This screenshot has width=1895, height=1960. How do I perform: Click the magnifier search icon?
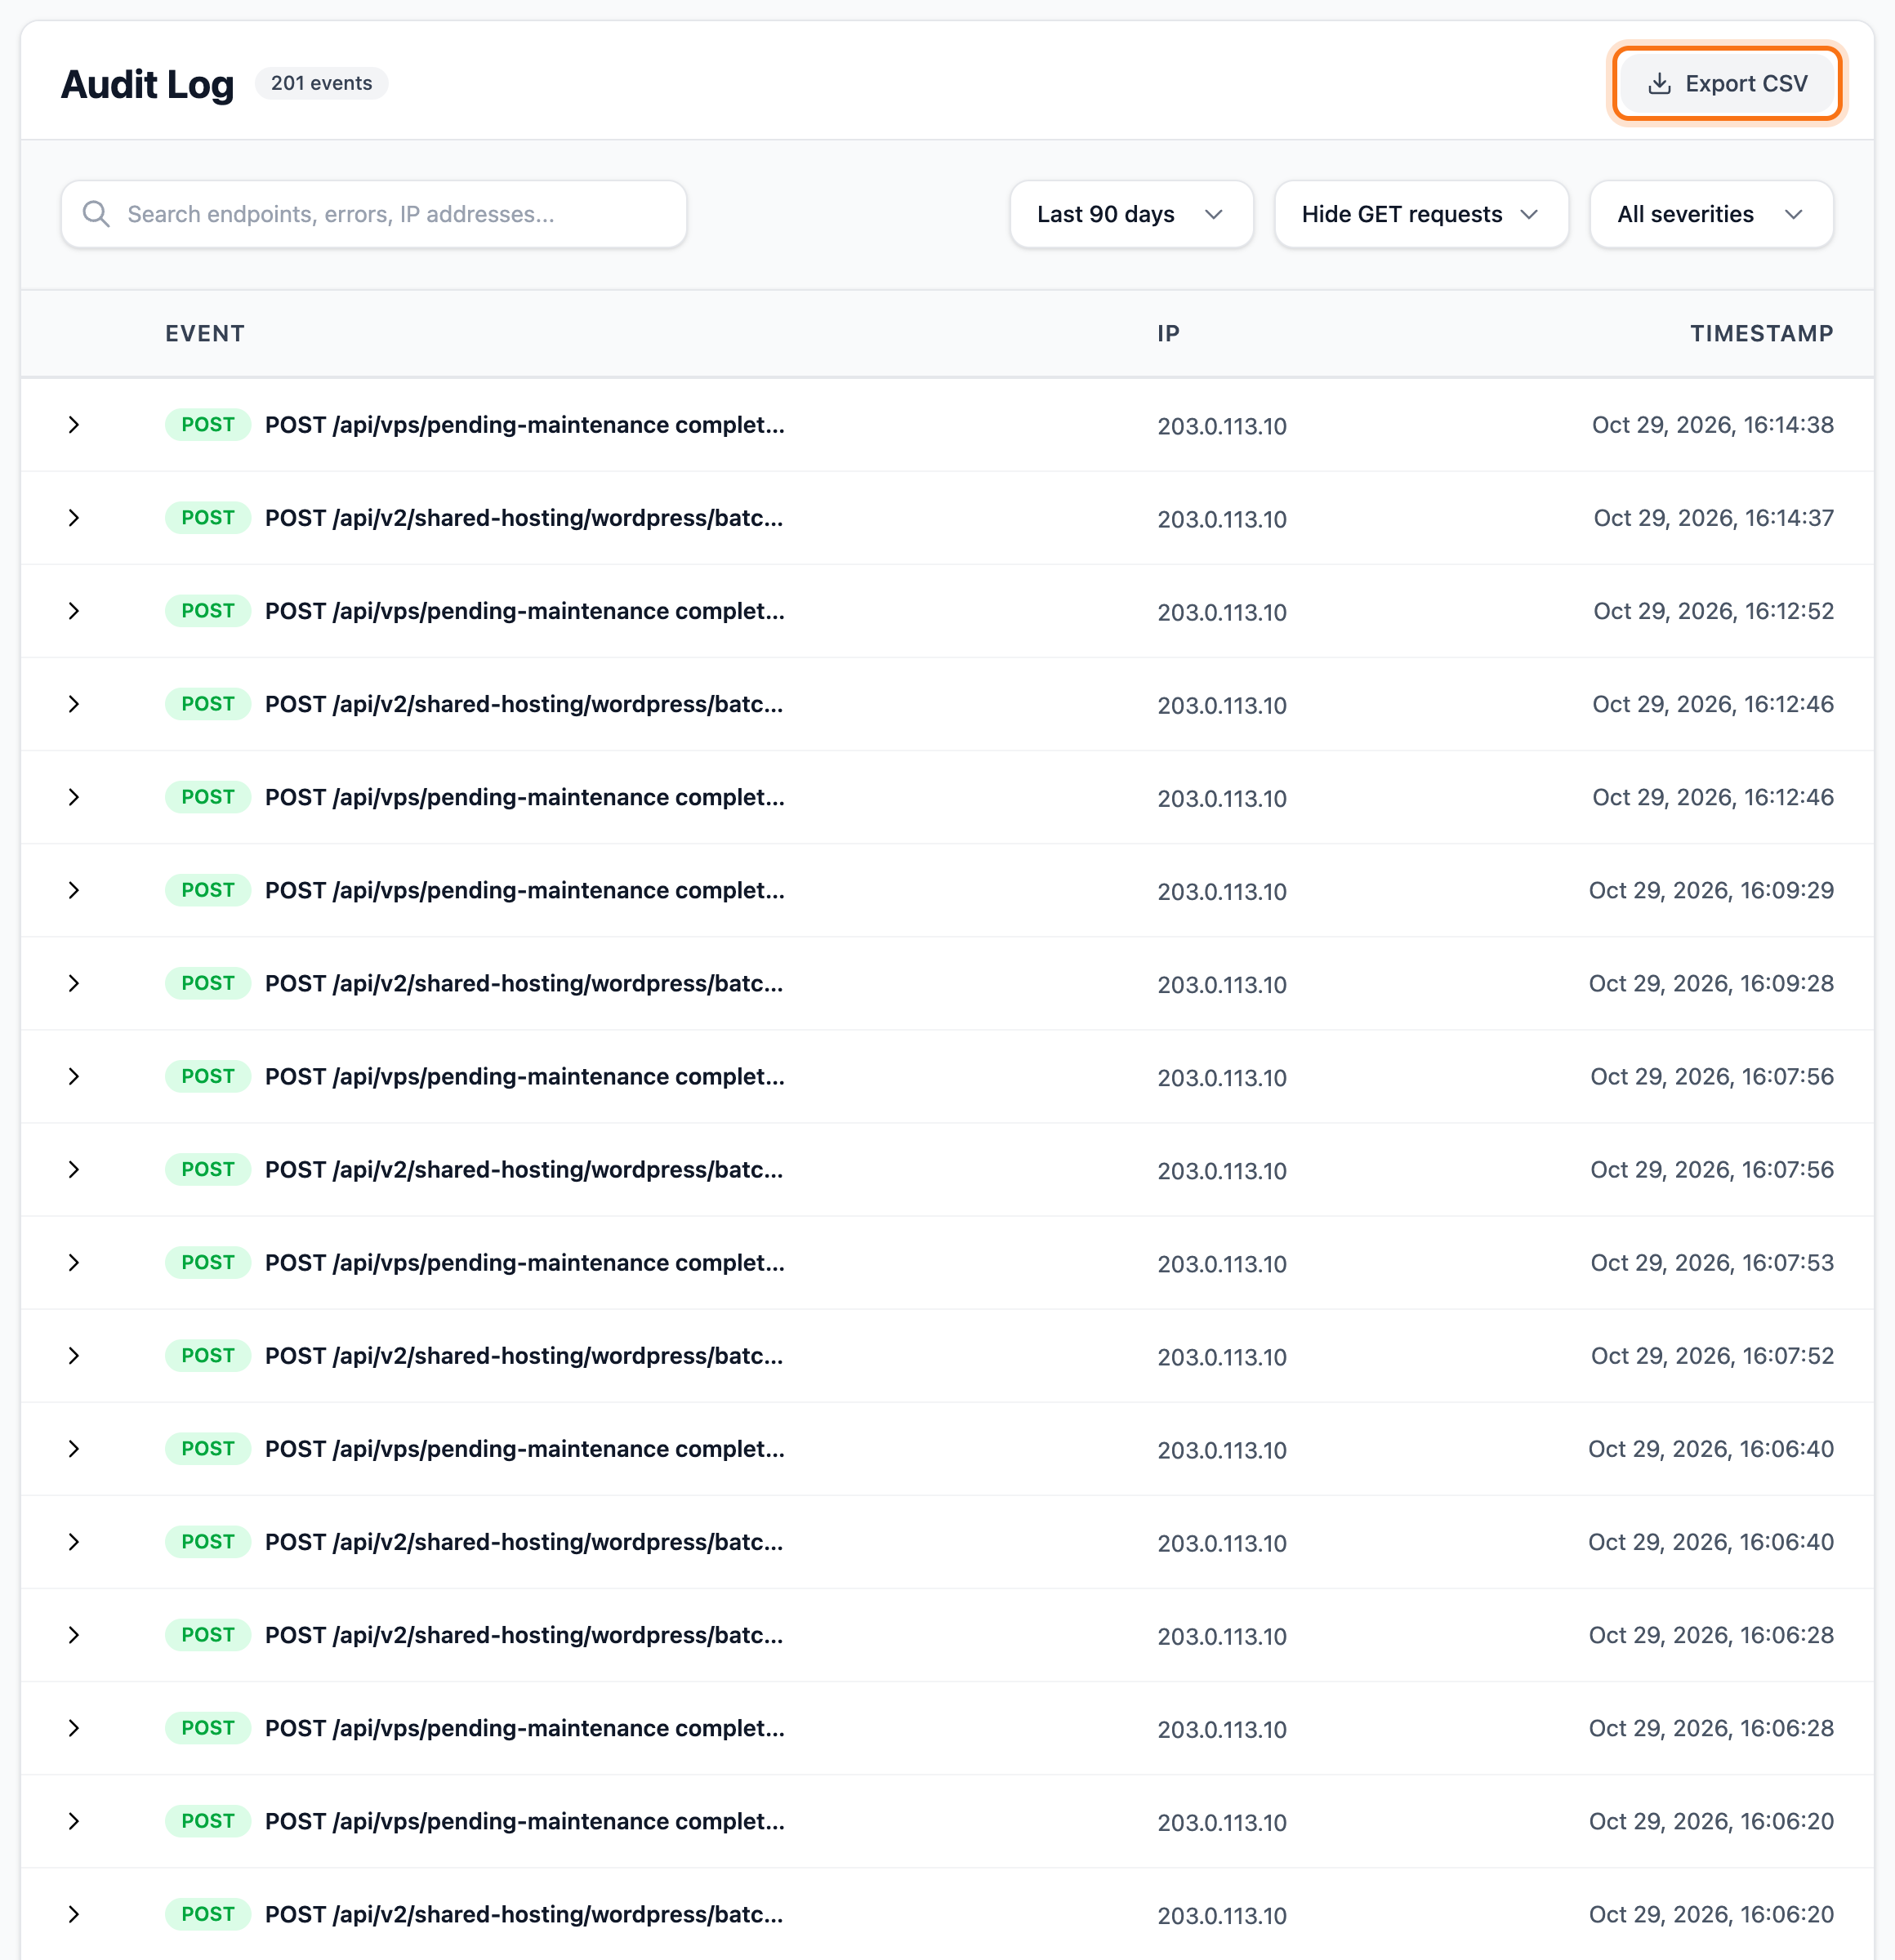(96, 214)
